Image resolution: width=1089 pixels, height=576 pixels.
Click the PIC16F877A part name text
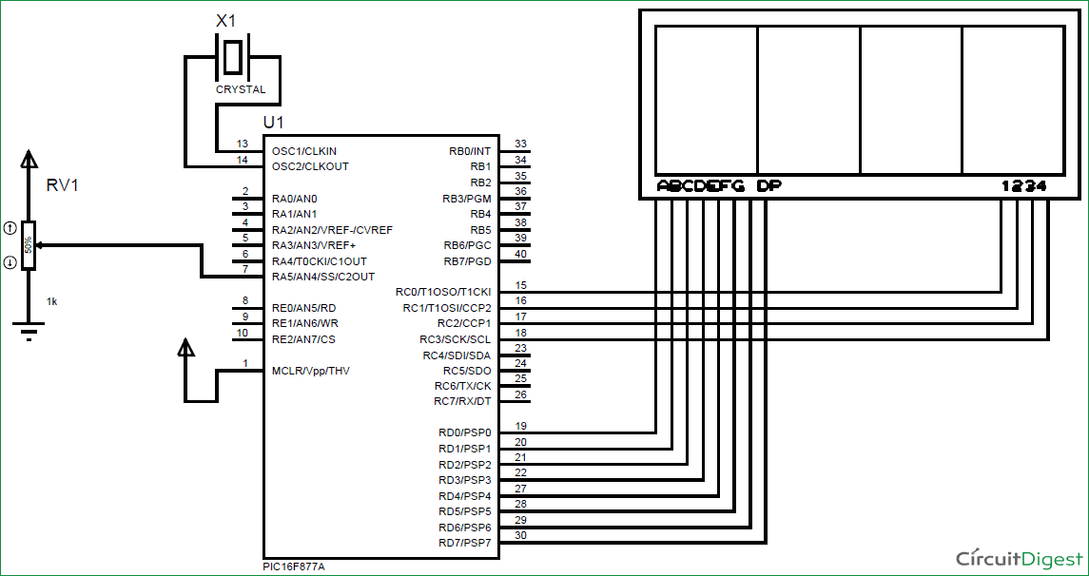[296, 566]
